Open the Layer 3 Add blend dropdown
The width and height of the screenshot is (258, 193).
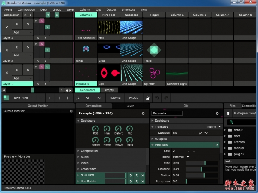pos(22,32)
